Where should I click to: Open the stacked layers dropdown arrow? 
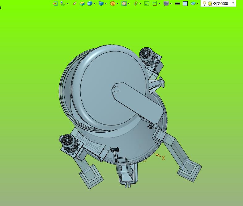pyautogui.click(x=198, y=4)
